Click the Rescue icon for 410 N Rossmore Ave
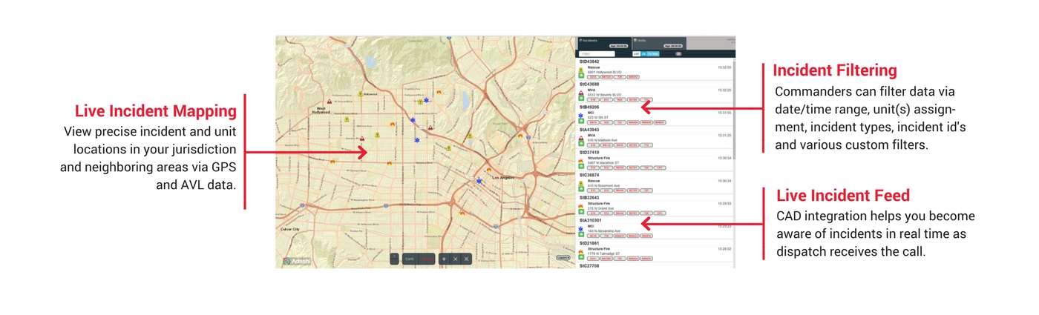This screenshot has height=315, width=1039. tap(582, 183)
